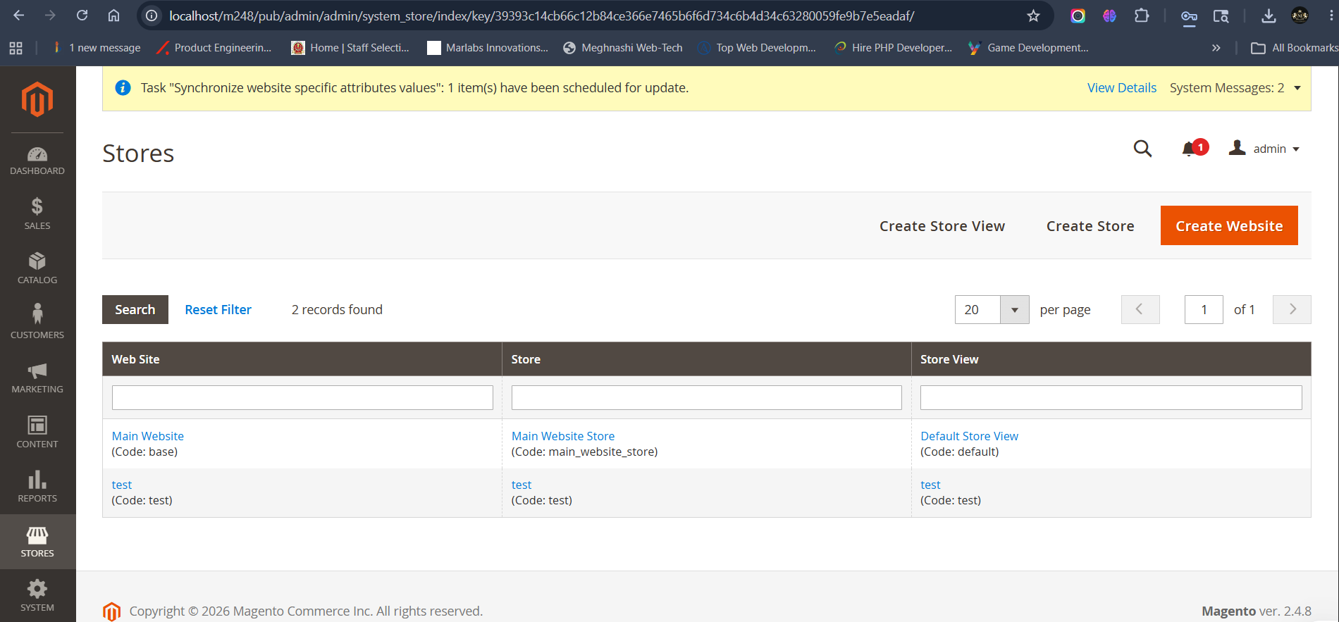Open the notifications bell

[x=1194, y=149]
